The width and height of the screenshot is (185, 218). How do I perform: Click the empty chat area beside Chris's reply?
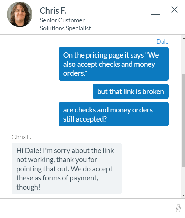152,168
